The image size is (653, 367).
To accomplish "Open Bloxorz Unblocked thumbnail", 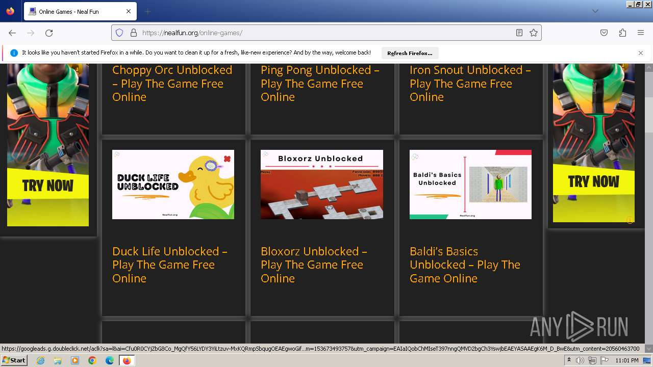I will click(x=322, y=185).
